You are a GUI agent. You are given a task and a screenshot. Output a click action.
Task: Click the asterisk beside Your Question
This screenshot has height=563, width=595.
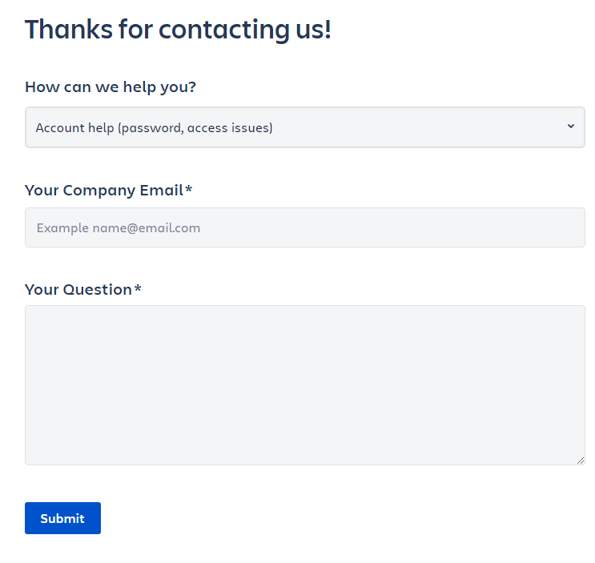(x=138, y=289)
